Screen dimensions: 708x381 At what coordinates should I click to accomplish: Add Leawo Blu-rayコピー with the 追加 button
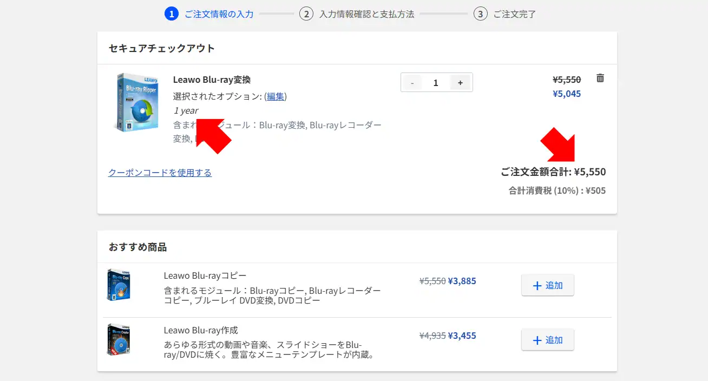pyautogui.click(x=548, y=285)
